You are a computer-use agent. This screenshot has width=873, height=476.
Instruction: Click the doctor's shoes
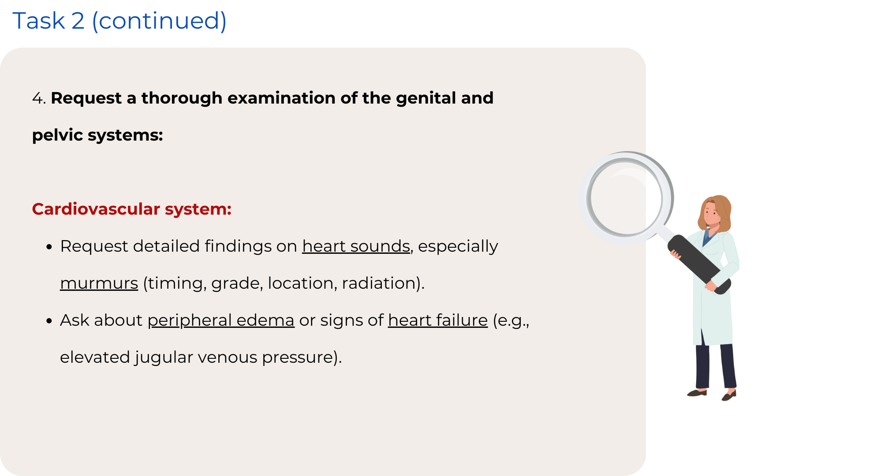pyautogui.click(x=698, y=392)
